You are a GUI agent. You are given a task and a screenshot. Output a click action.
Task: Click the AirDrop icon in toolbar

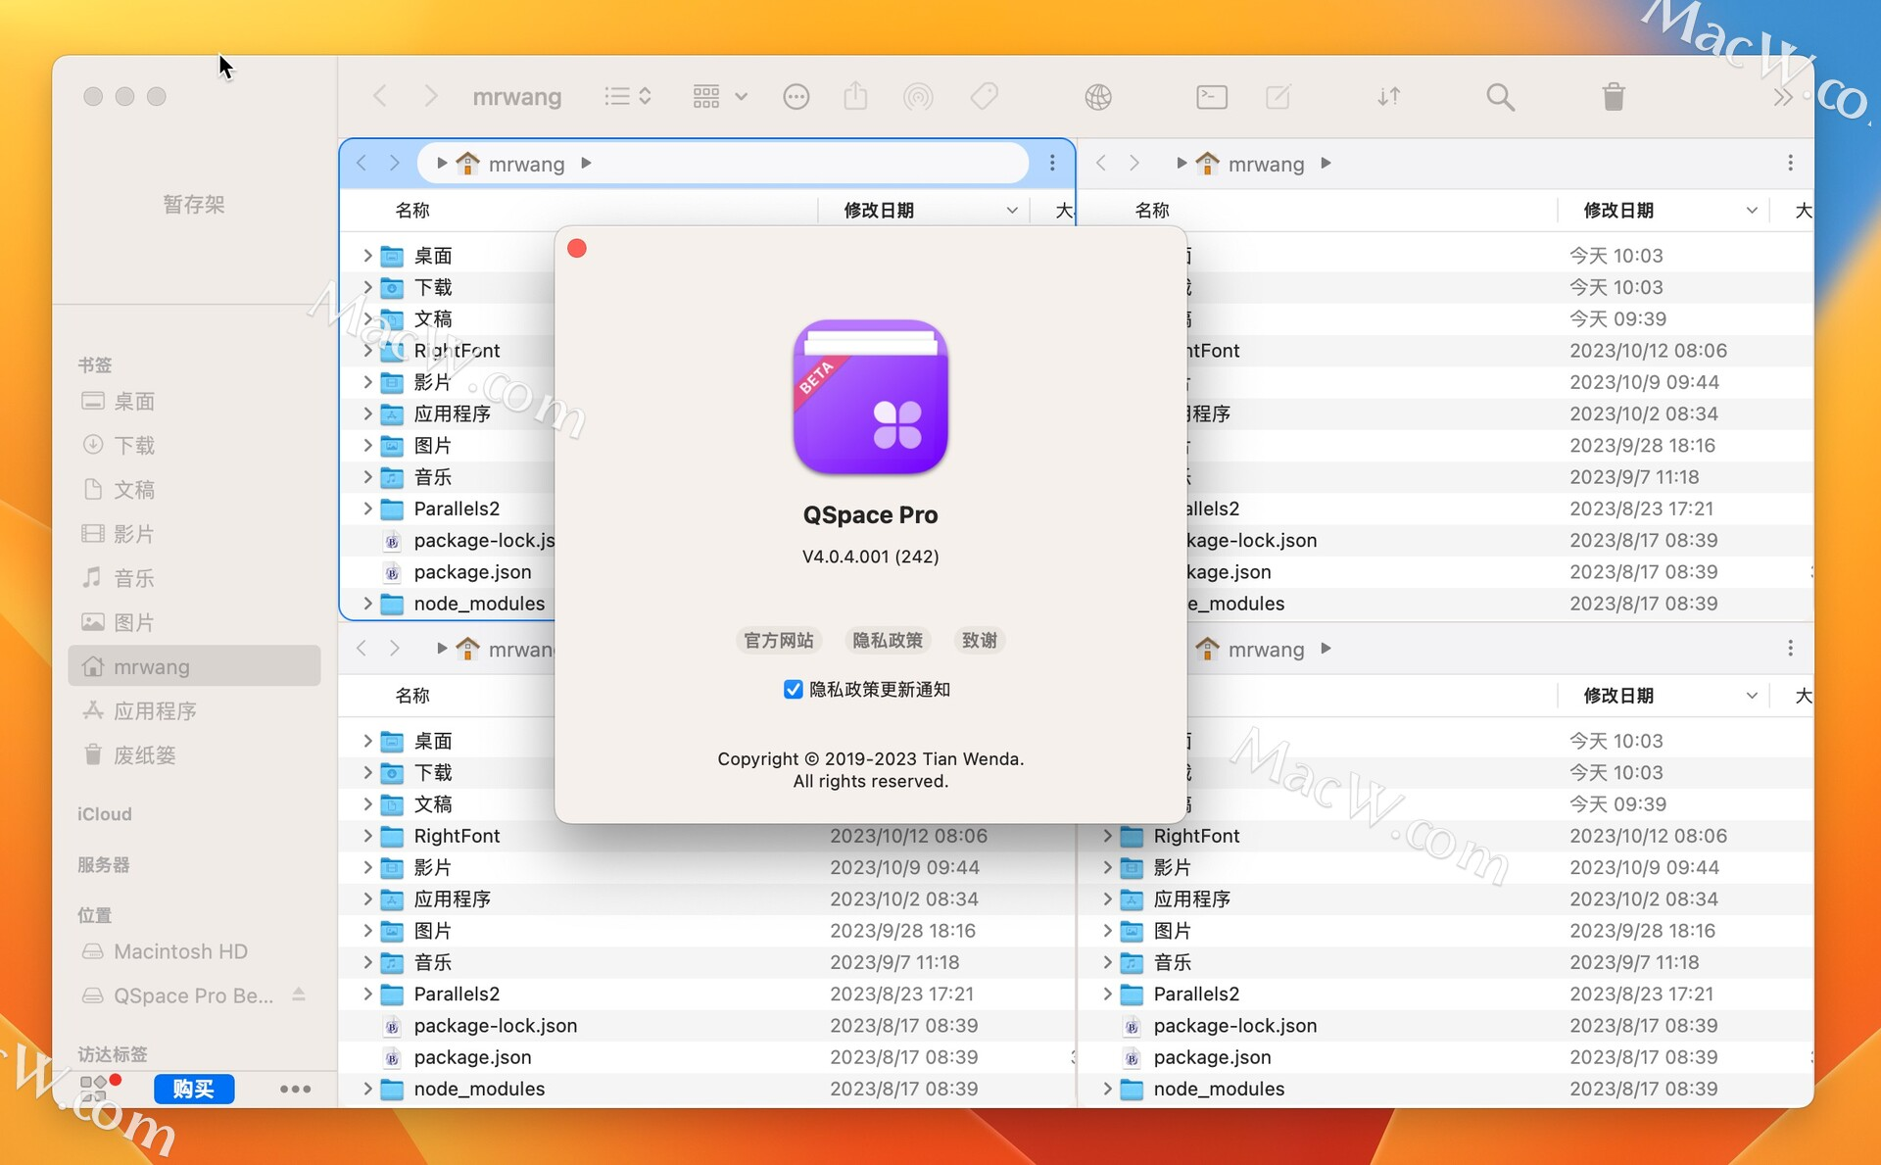(918, 96)
